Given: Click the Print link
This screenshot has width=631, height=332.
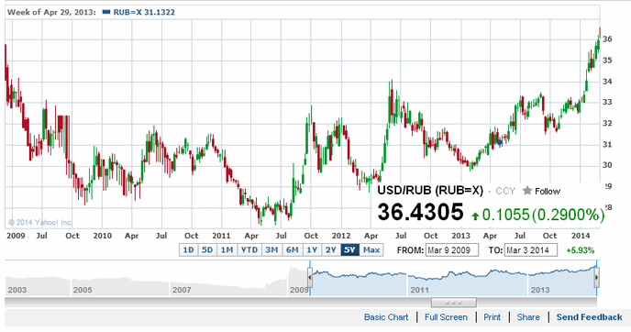Looking at the screenshot, I should pyautogui.click(x=492, y=317).
